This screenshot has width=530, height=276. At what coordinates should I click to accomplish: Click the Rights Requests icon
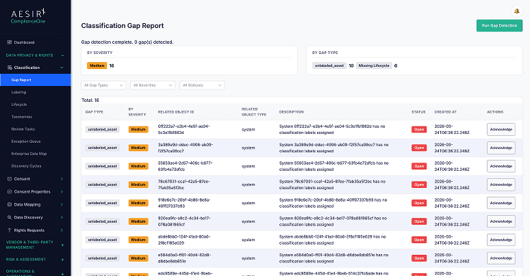point(10,230)
